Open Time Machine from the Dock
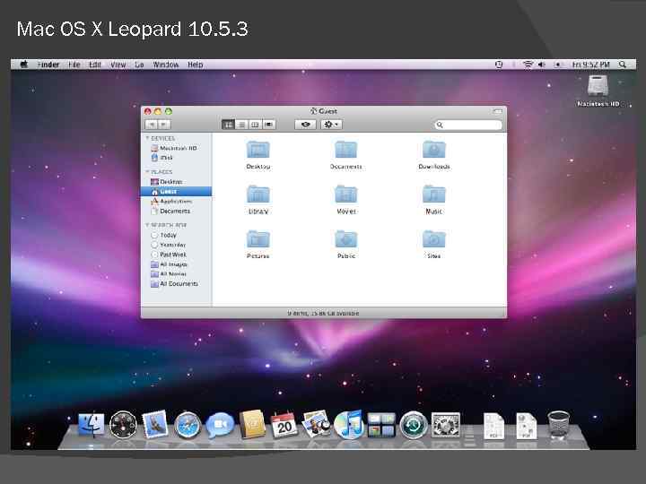This screenshot has width=646, height=484. [x=414, y=425]
